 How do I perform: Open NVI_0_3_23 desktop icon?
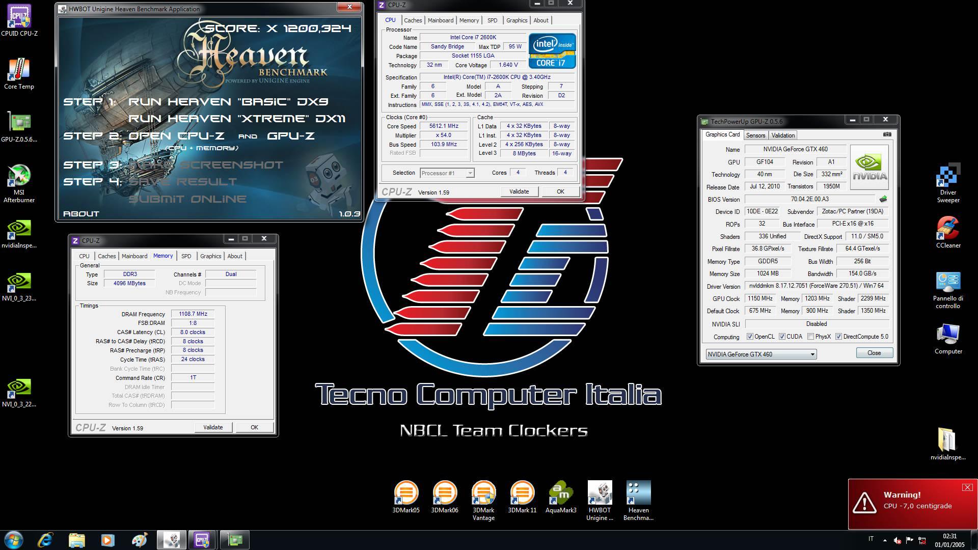point(19,286)
